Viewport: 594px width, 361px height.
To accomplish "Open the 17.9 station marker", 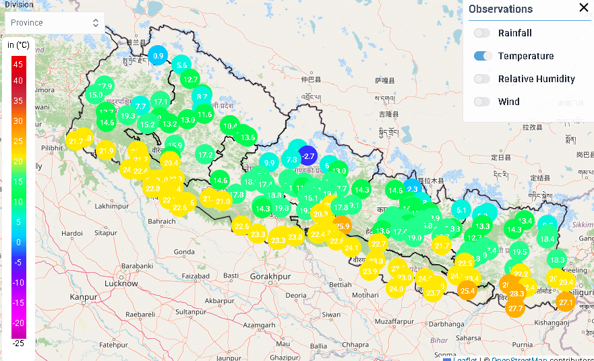I will [x=105, y=86].
